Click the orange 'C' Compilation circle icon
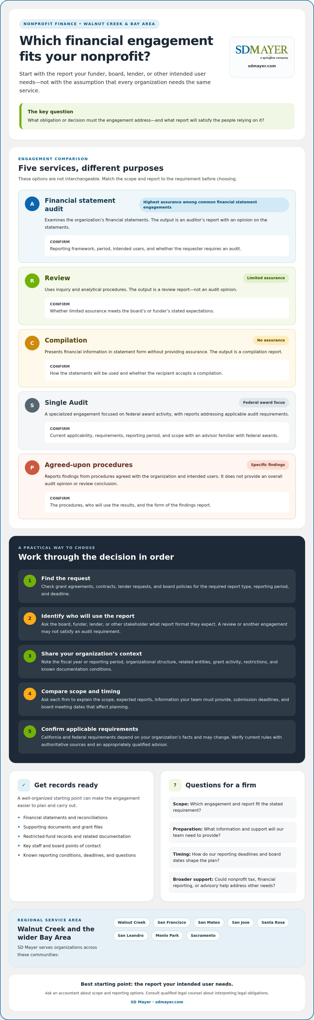The width and height of the screenshot is (314, 1020). (32, 343)
